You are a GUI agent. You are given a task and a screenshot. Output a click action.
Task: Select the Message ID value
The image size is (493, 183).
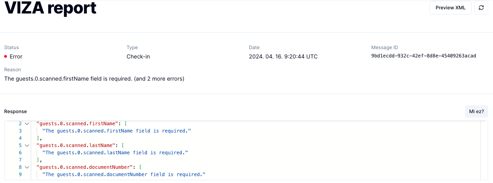(x=424, y=56)
